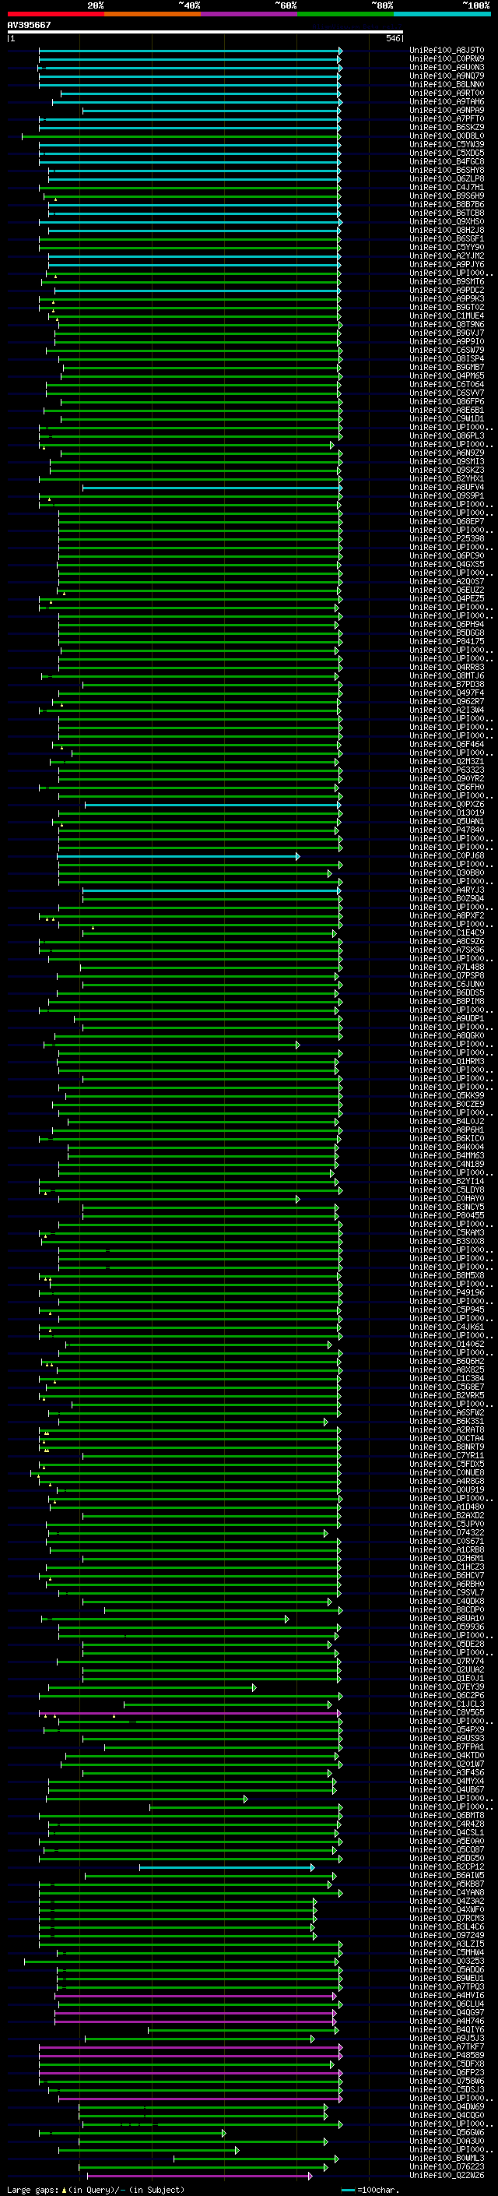Screen dimensions: 498x2196
Task: Open the UniRef100_C0PJ68 hit
Action: [447, 855]
